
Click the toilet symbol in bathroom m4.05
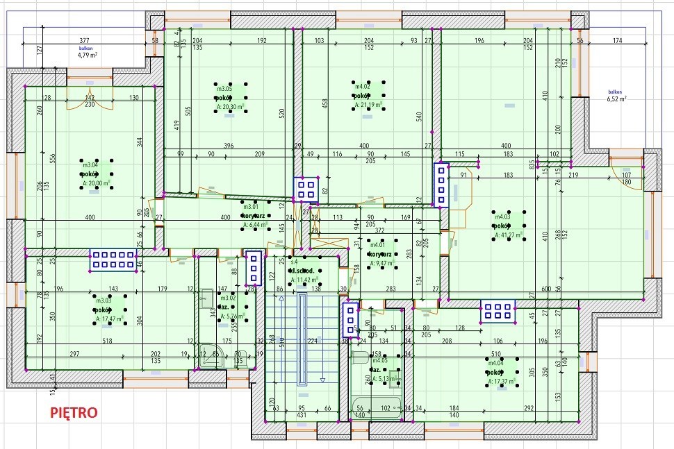coord(359,357)
